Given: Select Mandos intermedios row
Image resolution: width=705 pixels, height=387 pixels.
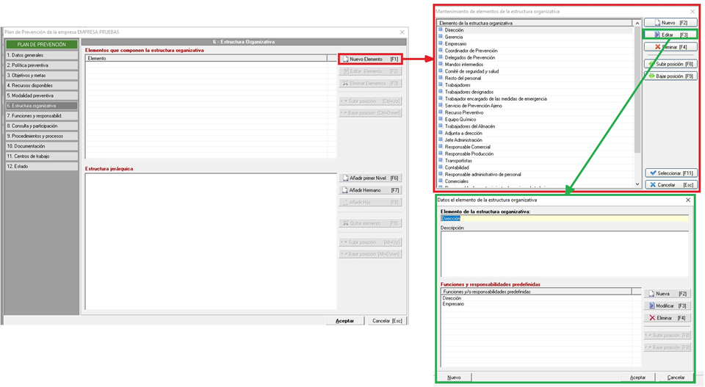Looking at the screenshot, I should pyautogui.click(x=535, y=65).
